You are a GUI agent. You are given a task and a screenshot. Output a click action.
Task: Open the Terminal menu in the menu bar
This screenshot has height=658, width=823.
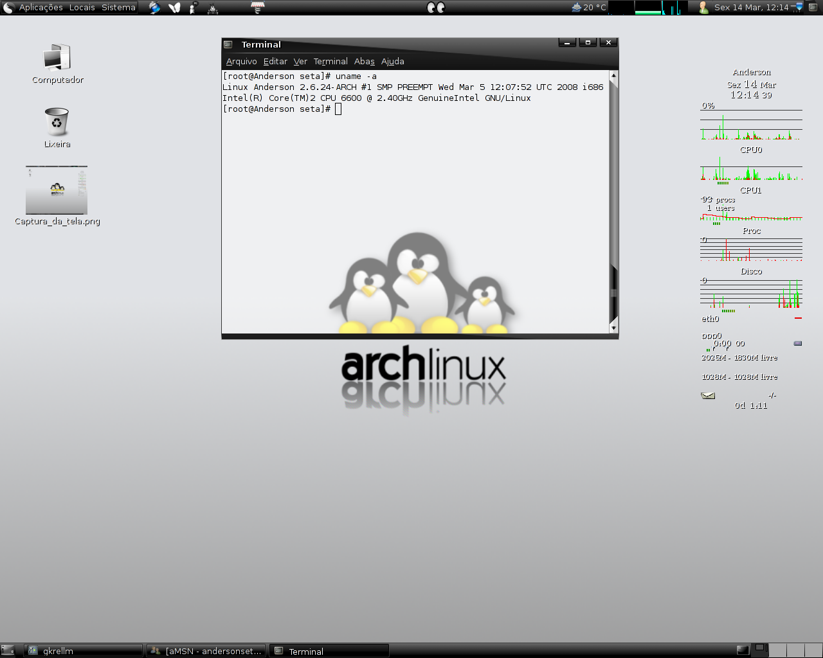point(330,62)
